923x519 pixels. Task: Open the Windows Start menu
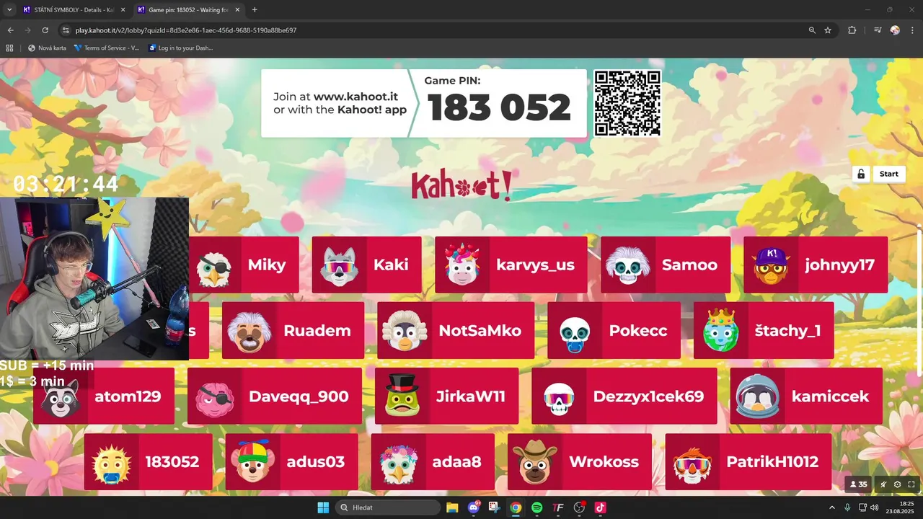coord(322,507)
